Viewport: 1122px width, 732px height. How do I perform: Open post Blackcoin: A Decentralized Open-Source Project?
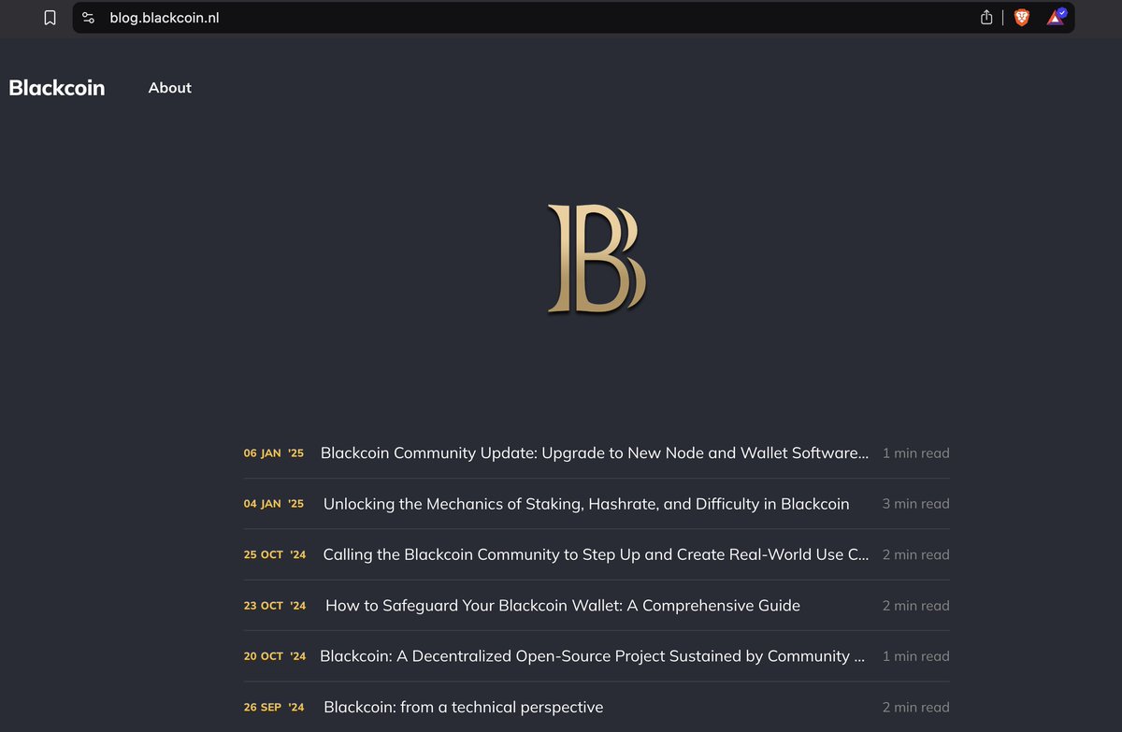click(592, 656)
